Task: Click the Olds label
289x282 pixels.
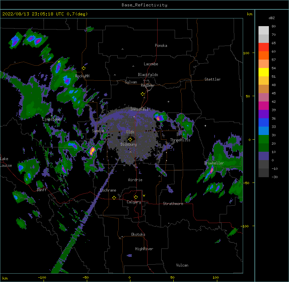Action: coord(130,132)
